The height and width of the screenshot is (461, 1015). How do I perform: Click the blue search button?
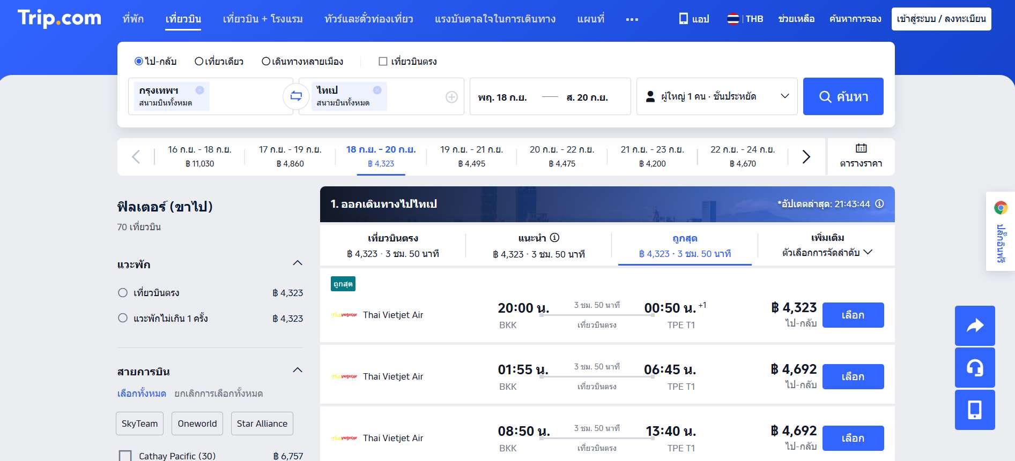click(843, 96)
